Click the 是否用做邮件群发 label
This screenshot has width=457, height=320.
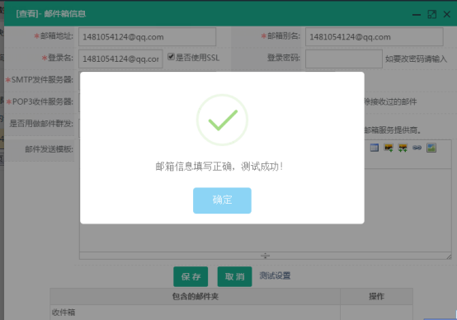[x=41, y=124]
